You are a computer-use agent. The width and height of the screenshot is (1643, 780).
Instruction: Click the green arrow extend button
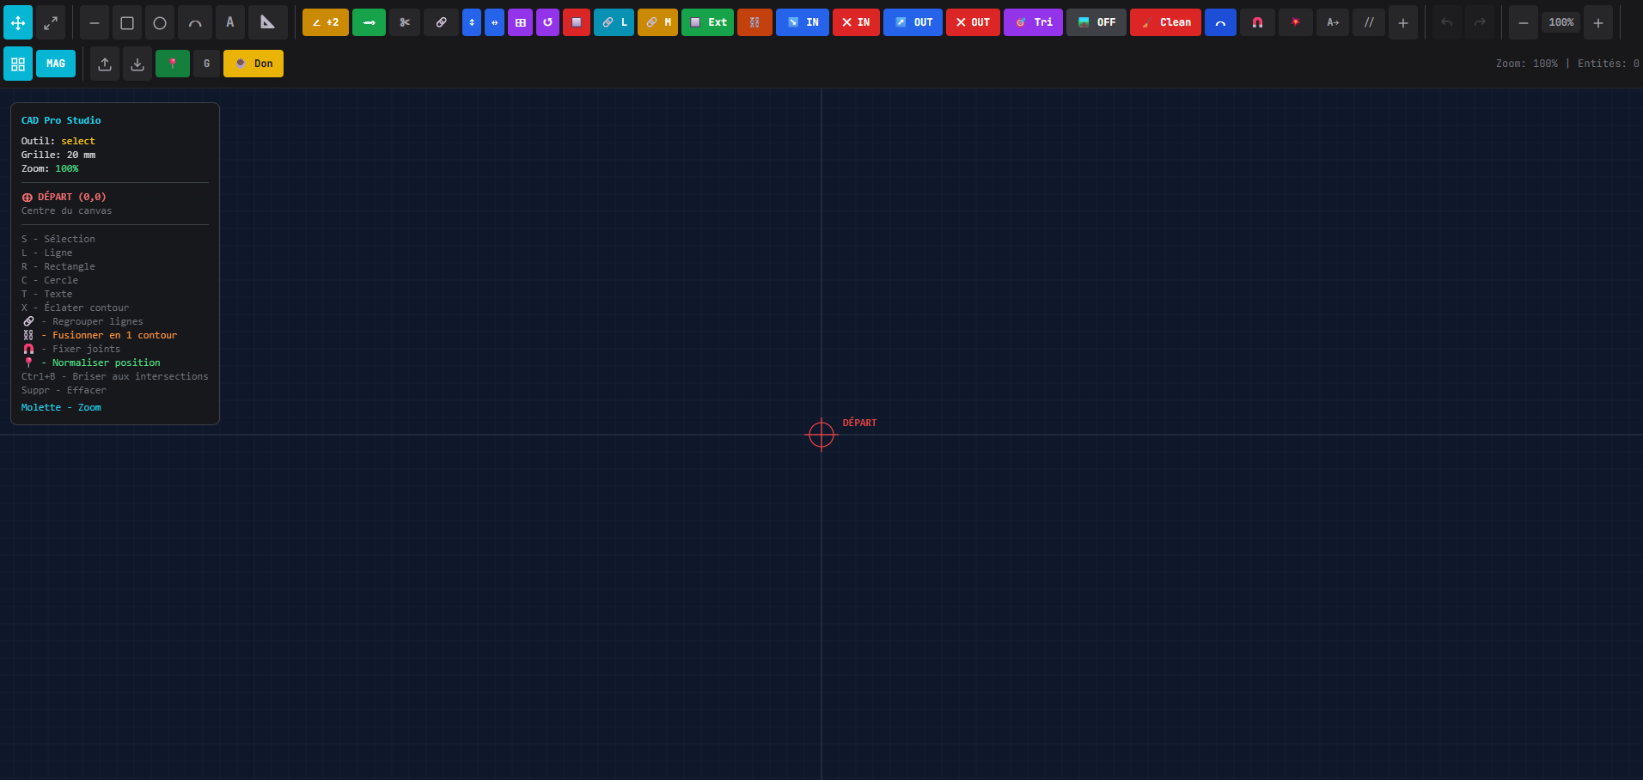369,22
